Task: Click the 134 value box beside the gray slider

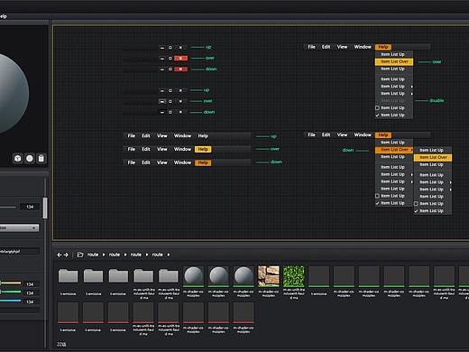Action: pyautogui.click(x=30, y=207)
